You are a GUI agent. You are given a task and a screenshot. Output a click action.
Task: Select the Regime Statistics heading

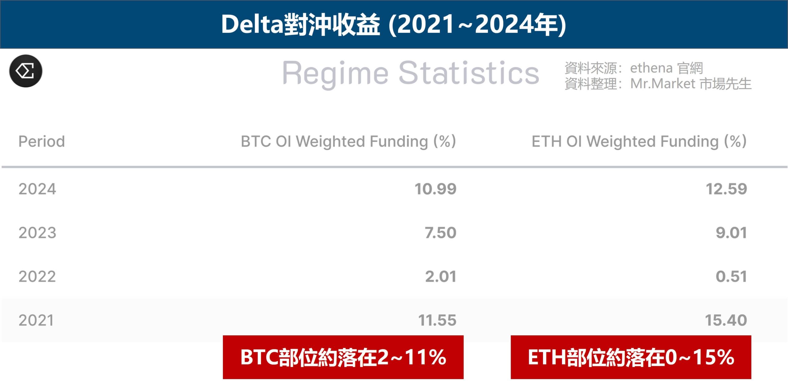coord(410,73)
